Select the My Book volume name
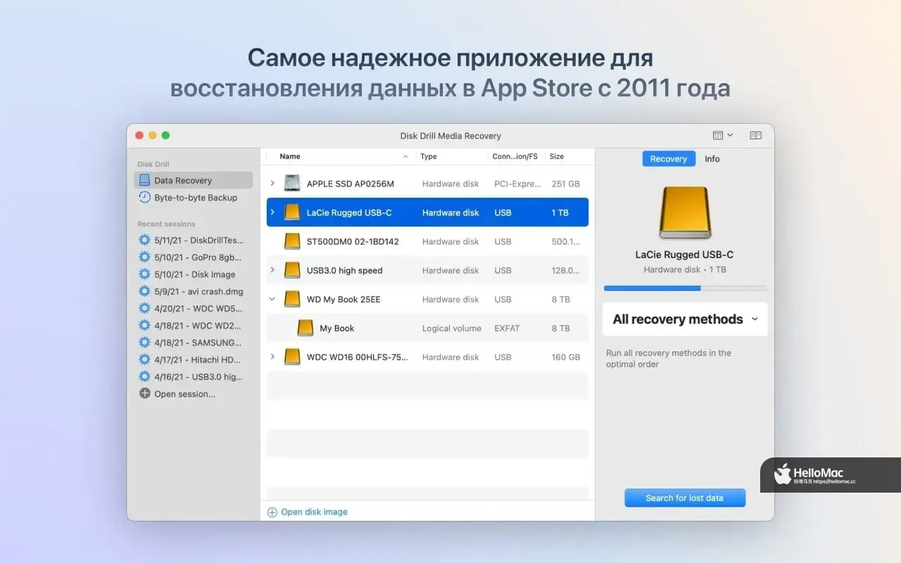The image size is (901, 563). coord(337,328)
